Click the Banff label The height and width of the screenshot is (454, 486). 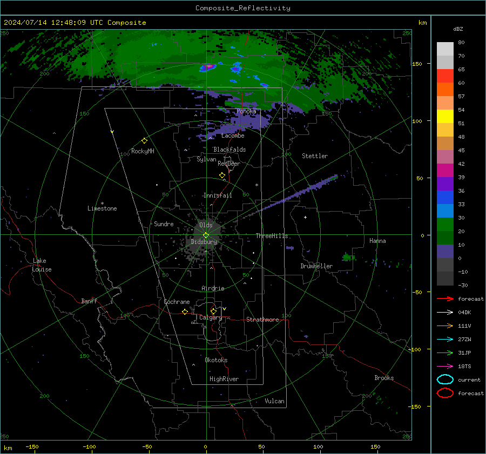point(89,301)
